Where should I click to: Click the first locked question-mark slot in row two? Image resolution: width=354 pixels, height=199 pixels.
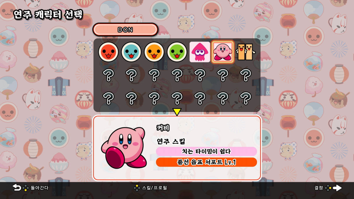point(109,75)
